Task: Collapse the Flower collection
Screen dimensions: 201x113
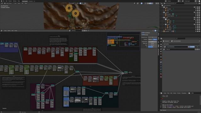Action: pyautogui.click(x=164, y=24)
